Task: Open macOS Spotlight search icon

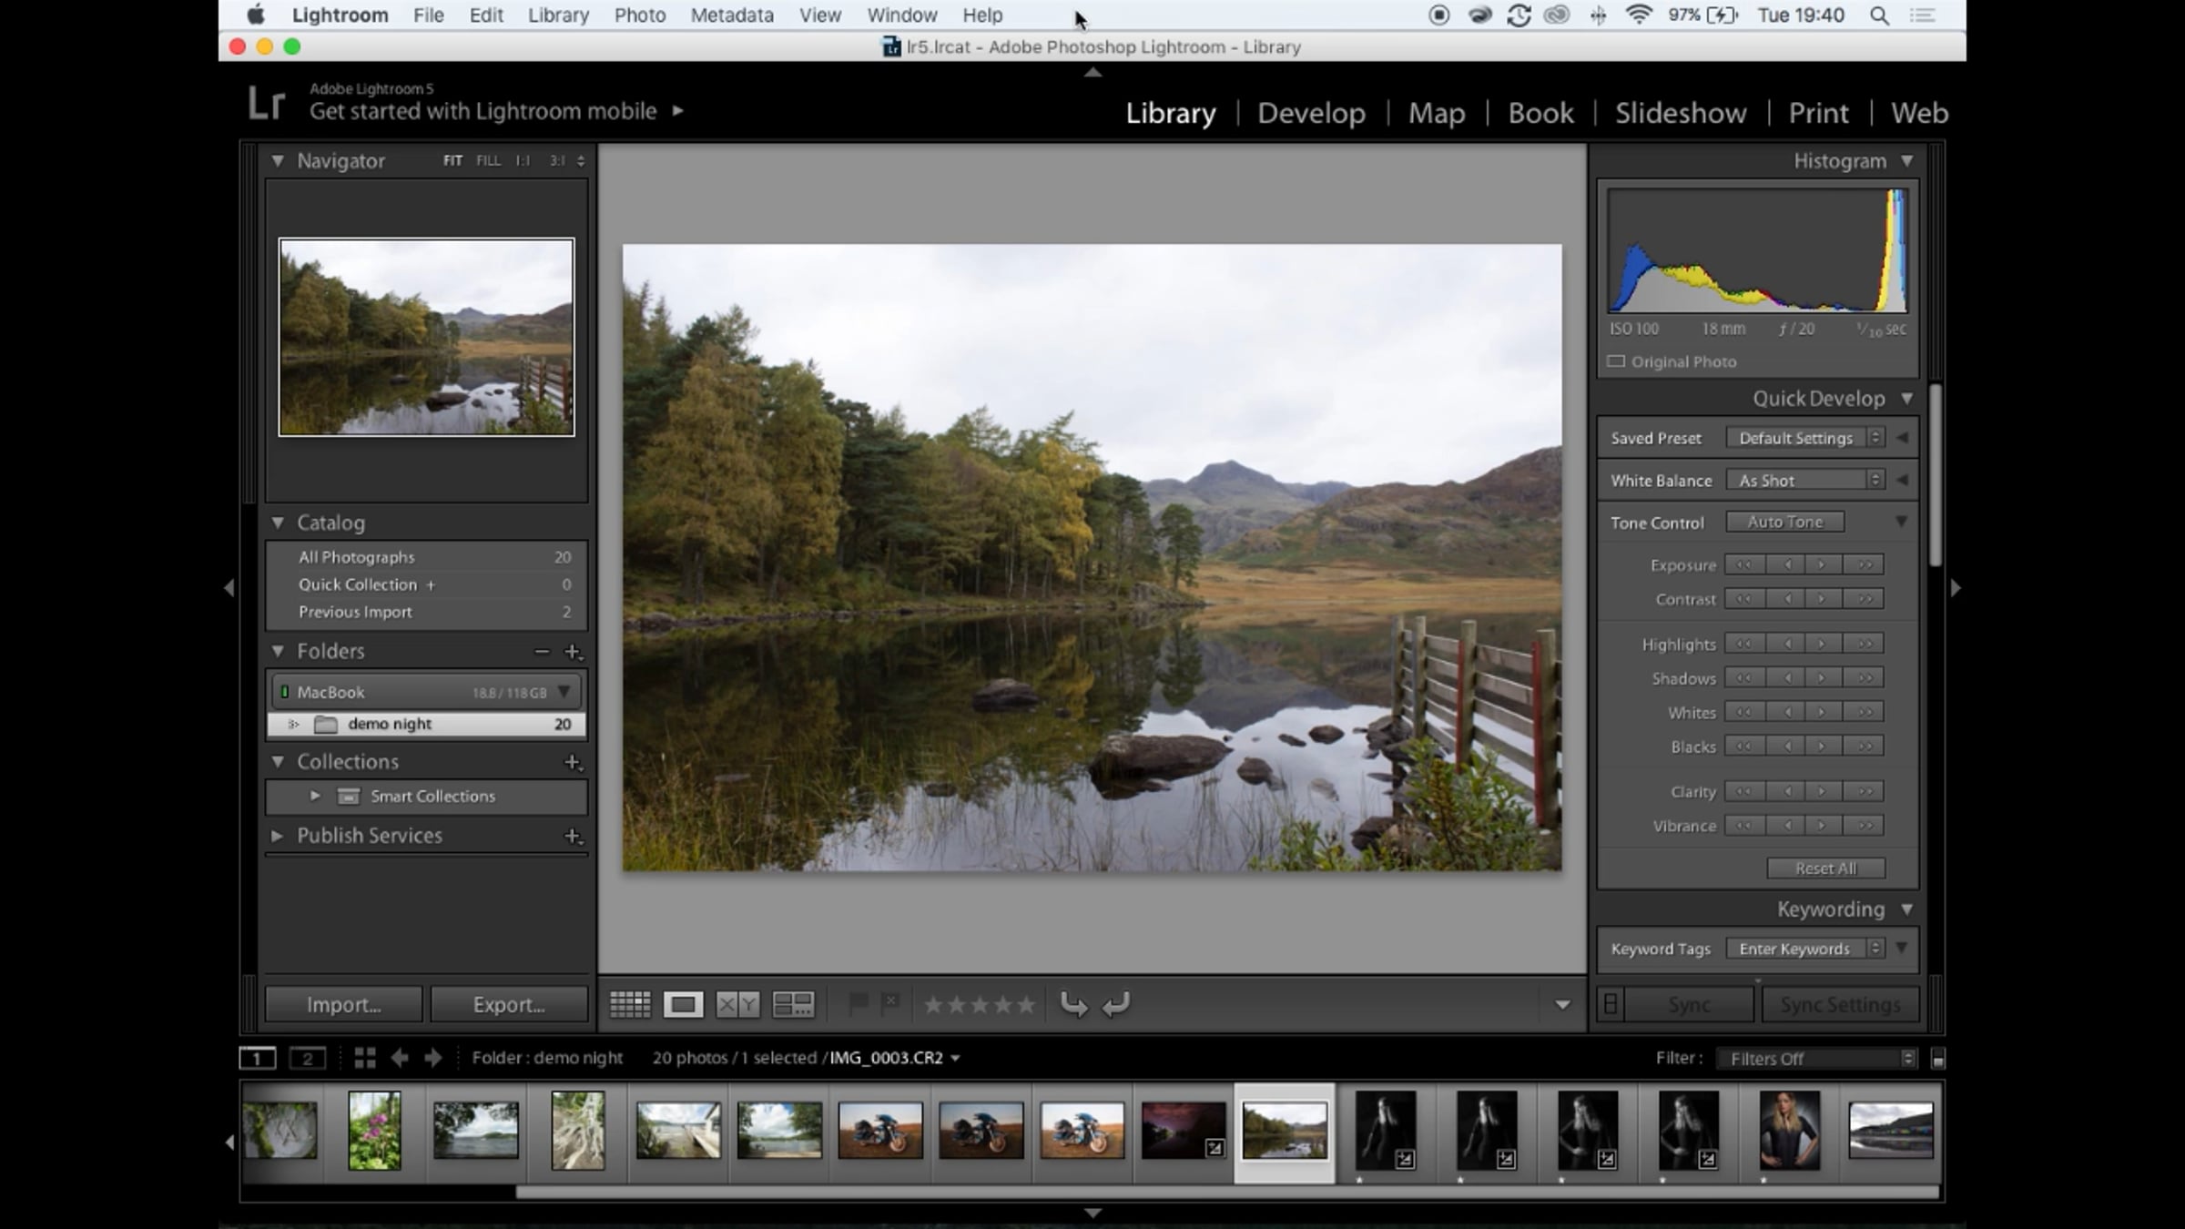Action: 1879,15
